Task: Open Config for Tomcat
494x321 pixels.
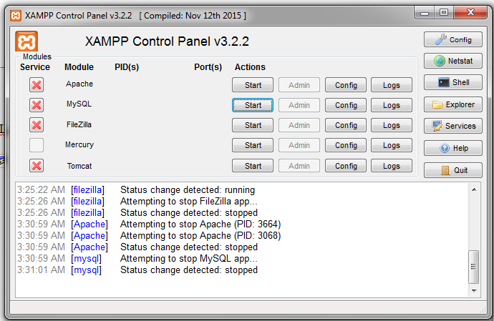Action: tap(346, 166)
